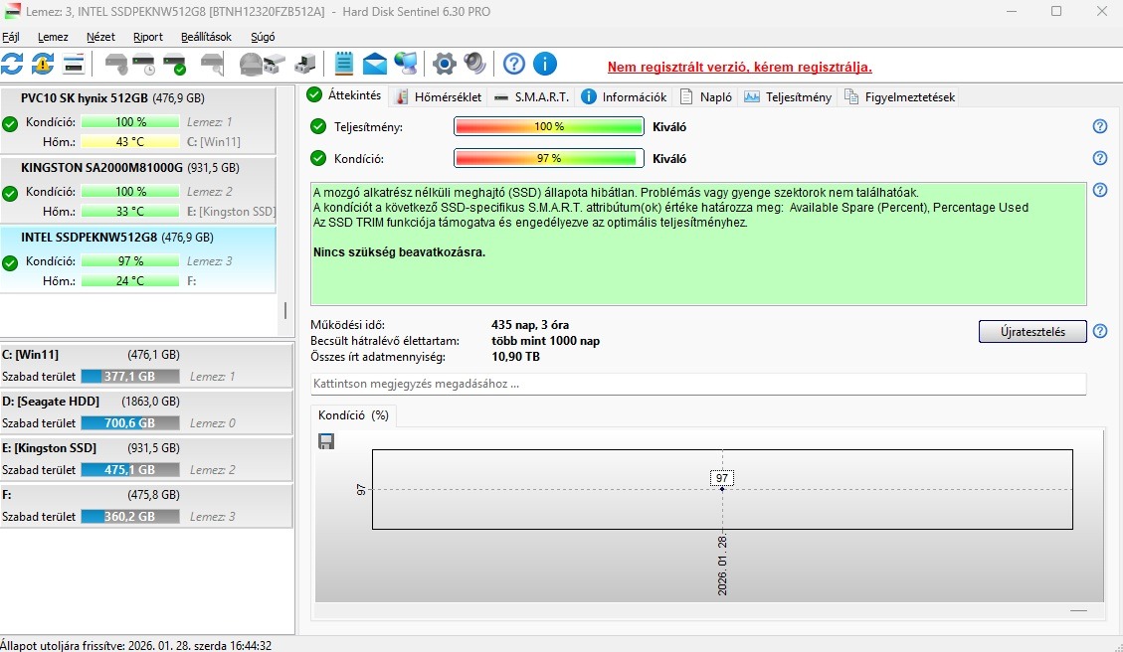1123x652 pixels.
Task: Click the Teljesítmény 100 % progress bar
Action: 549,126
